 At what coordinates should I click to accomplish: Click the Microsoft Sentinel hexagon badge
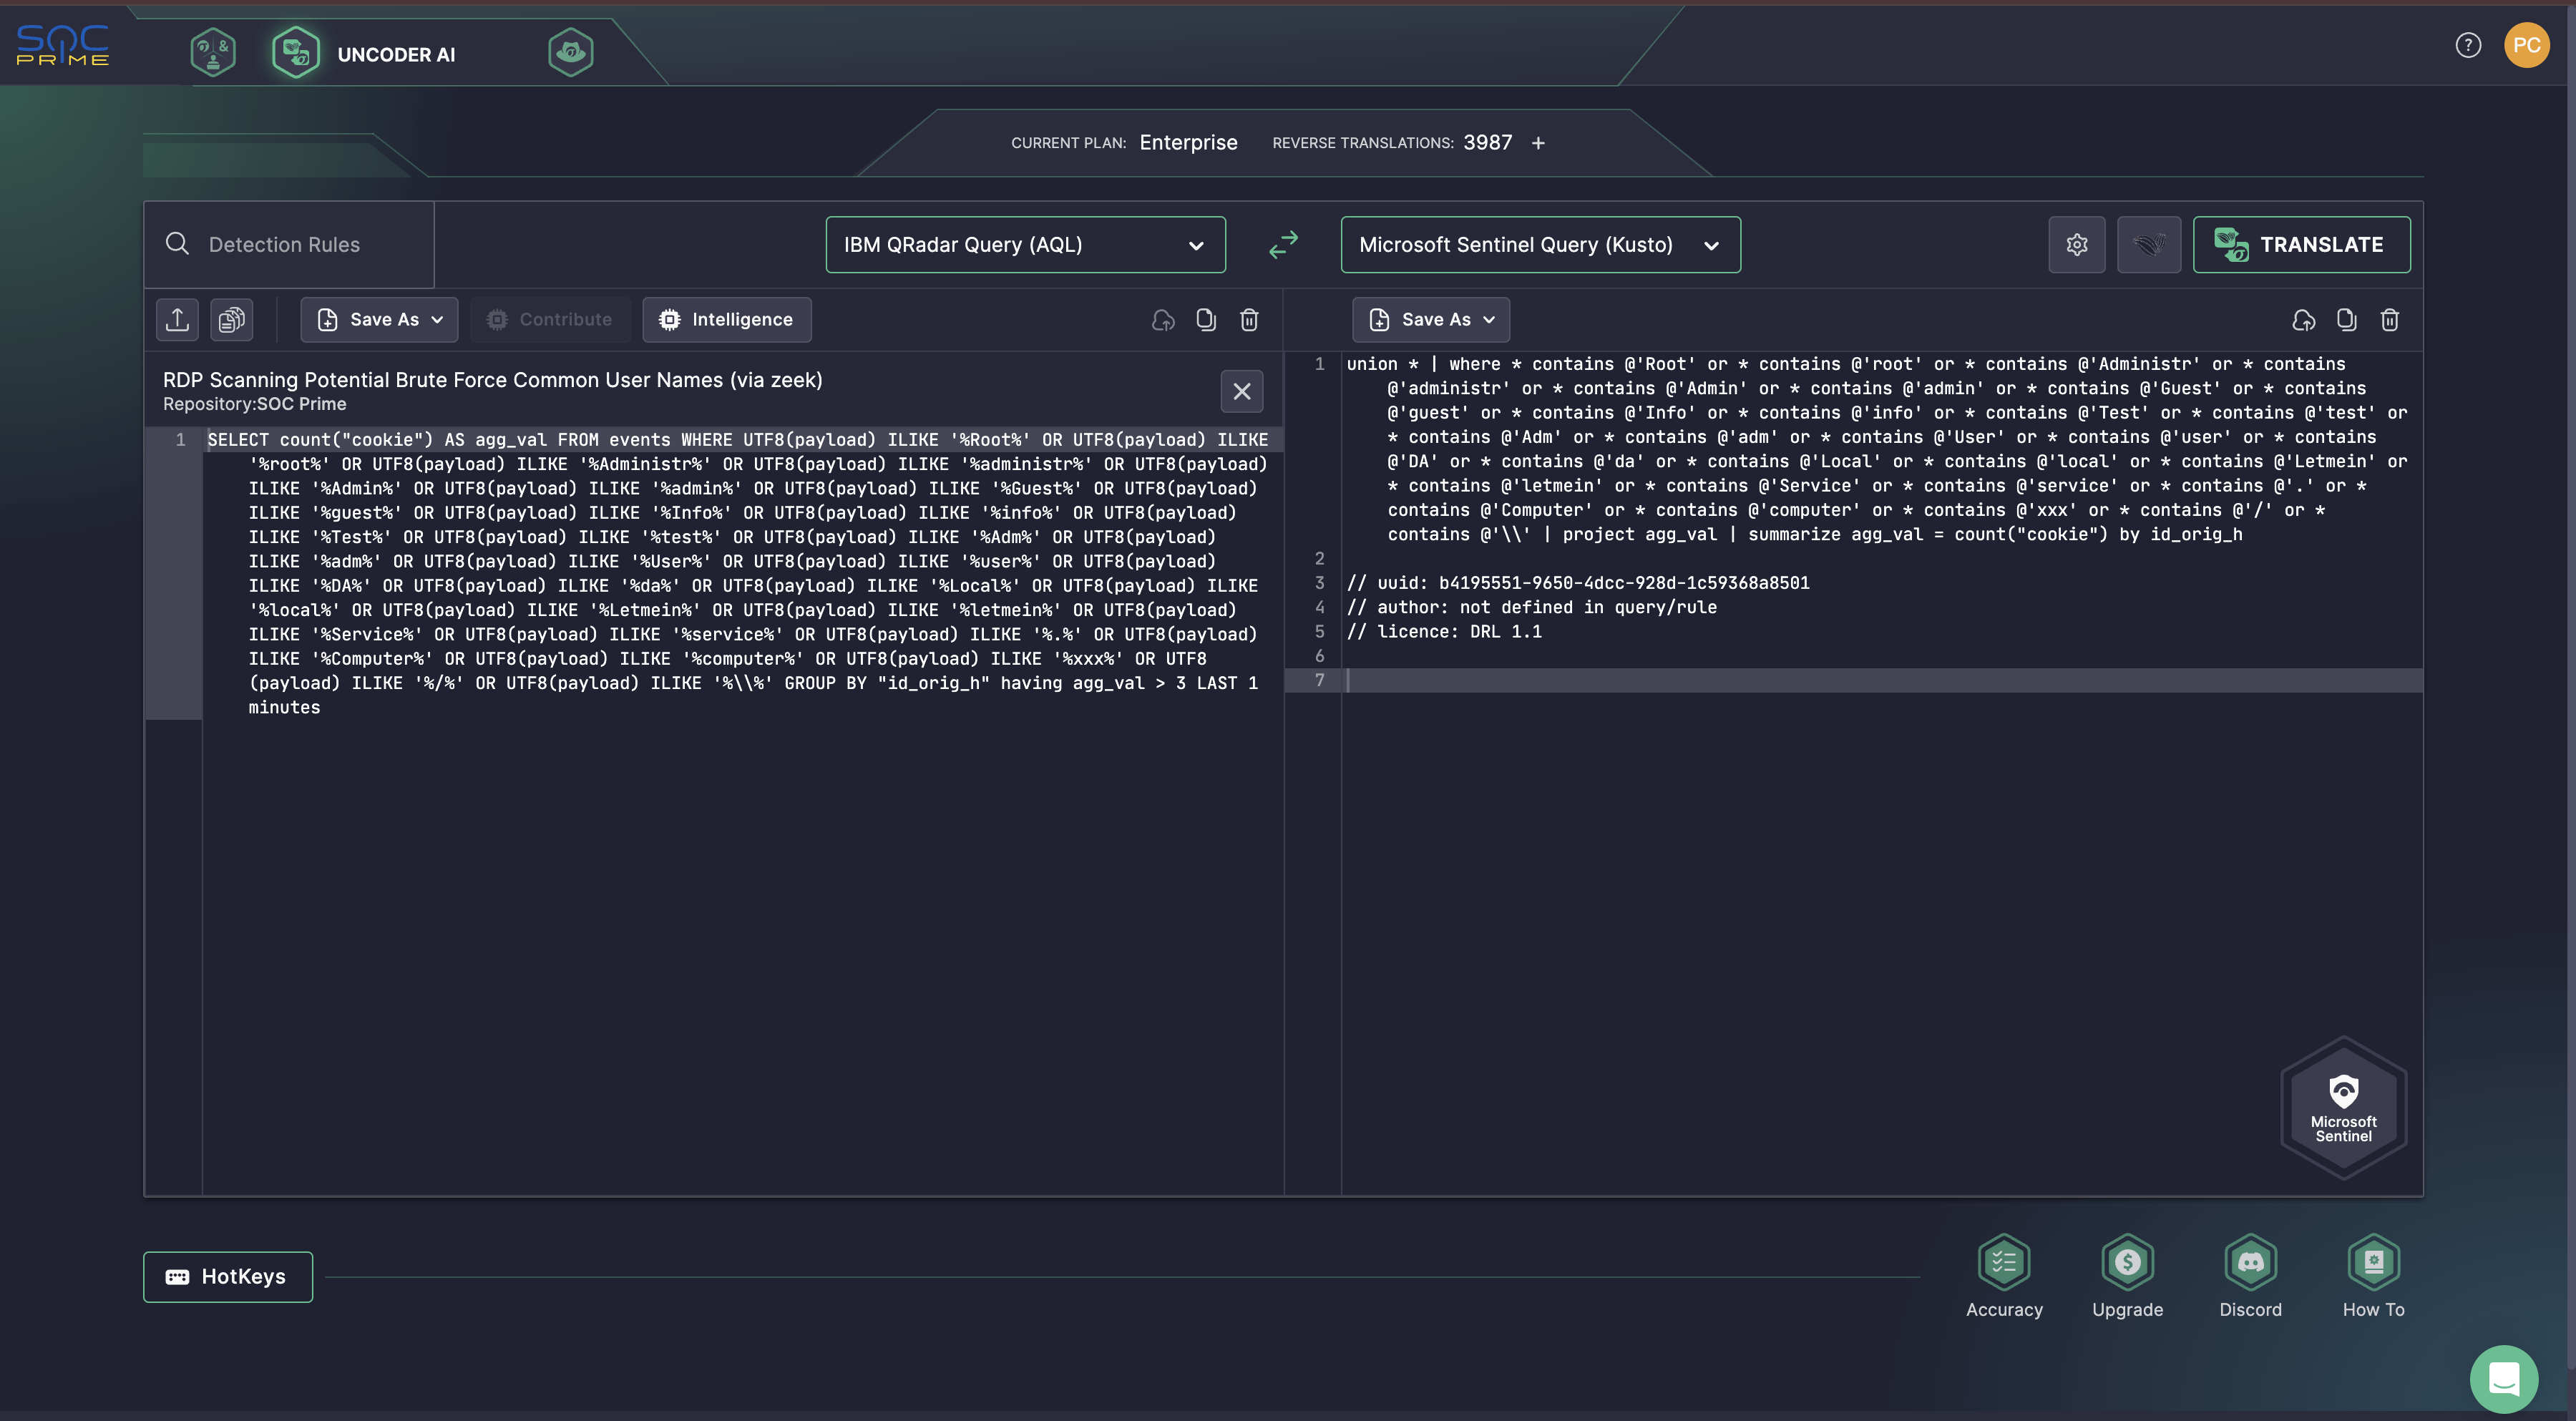click(2343, 1107)
